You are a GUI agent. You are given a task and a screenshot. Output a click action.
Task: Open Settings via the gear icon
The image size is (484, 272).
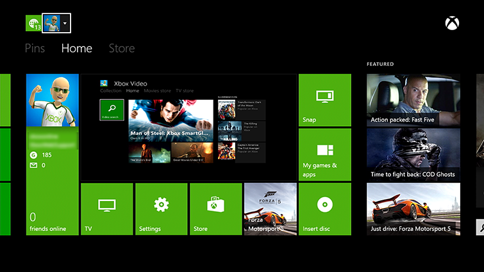(161, 205)
